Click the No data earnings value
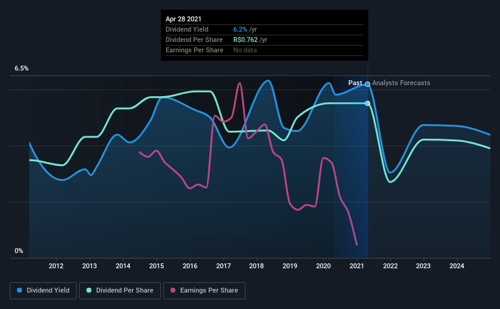Viewport: 500px width, 309px height. (245, 50)
